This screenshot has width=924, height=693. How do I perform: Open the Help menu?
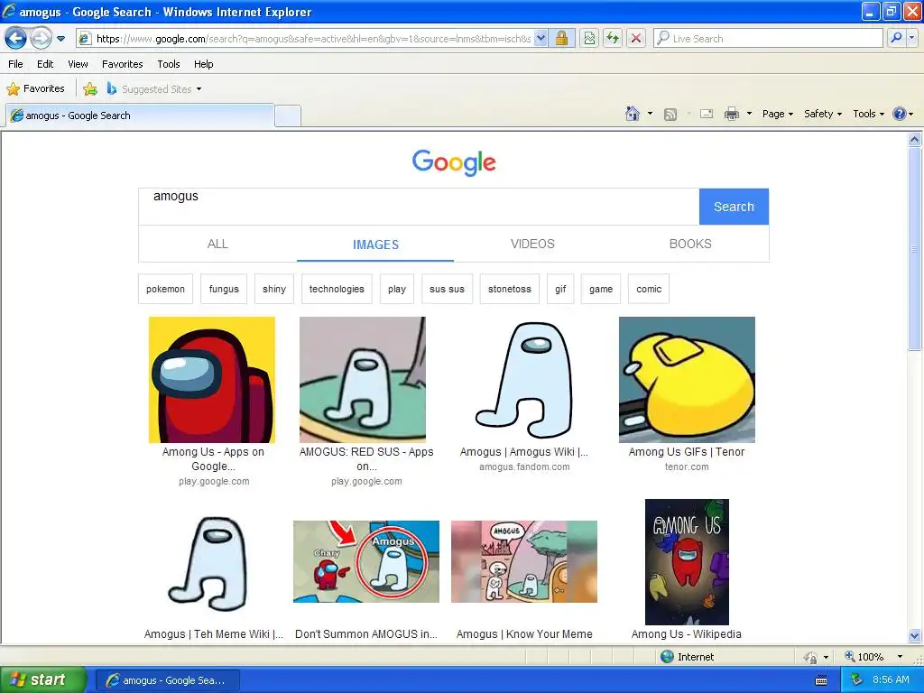pos(203,64)
